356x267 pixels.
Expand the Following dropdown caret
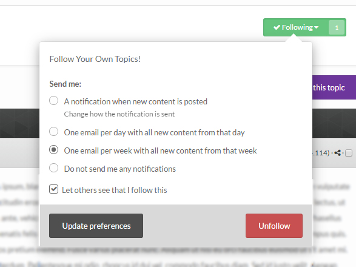[x=316, y=27]
